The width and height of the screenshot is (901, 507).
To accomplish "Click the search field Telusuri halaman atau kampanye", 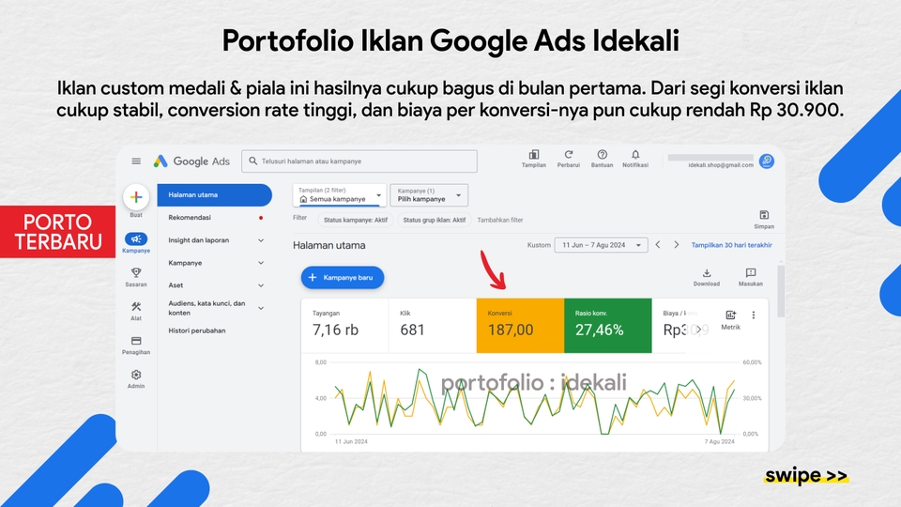I will click(x=359, y=161).
